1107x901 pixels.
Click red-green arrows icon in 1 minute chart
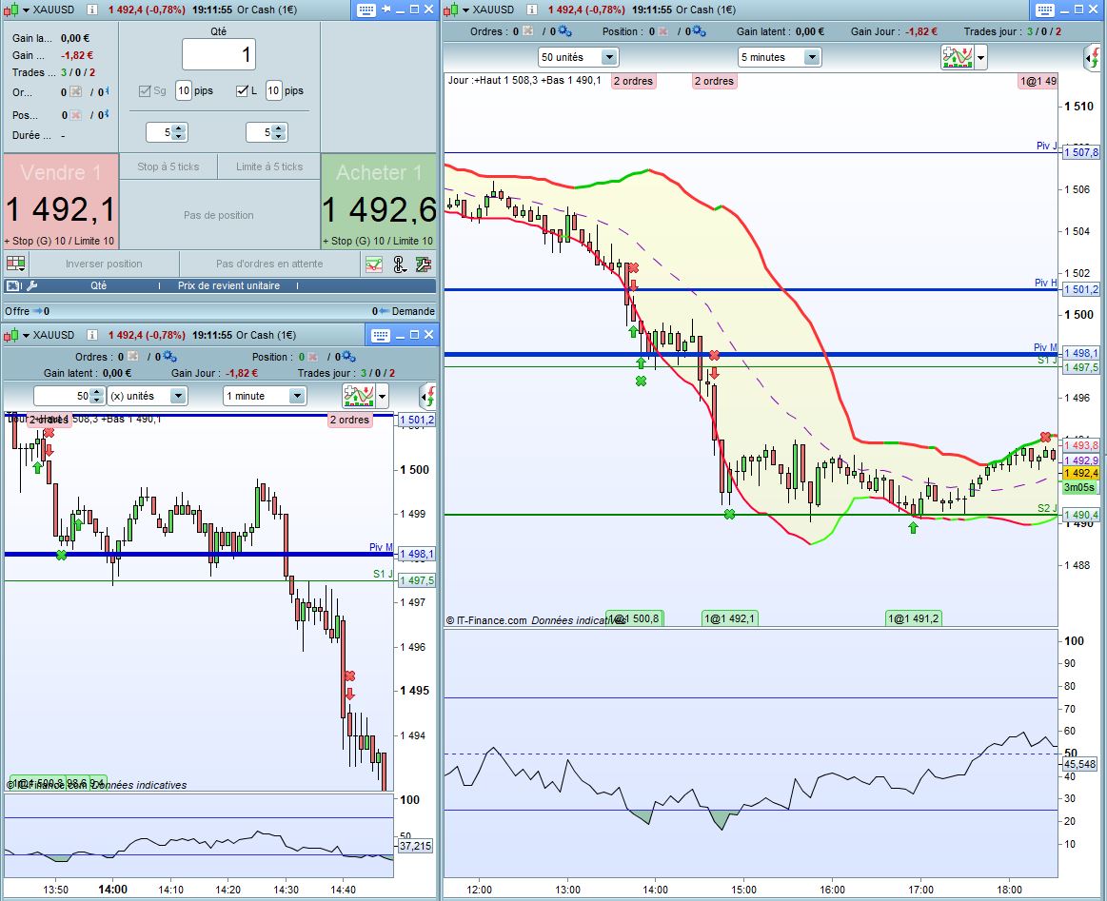click(427, 396)
